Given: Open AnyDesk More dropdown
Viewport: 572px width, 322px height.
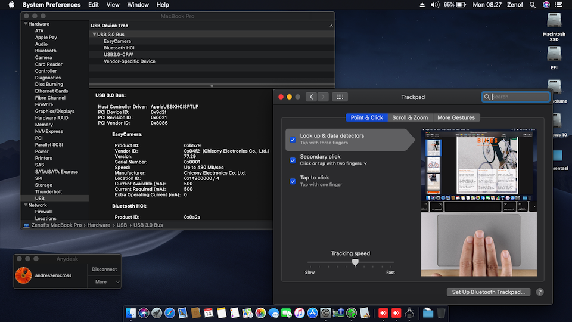Looking at the screenshot, I should pyautogui.click(x=104, y=282).
